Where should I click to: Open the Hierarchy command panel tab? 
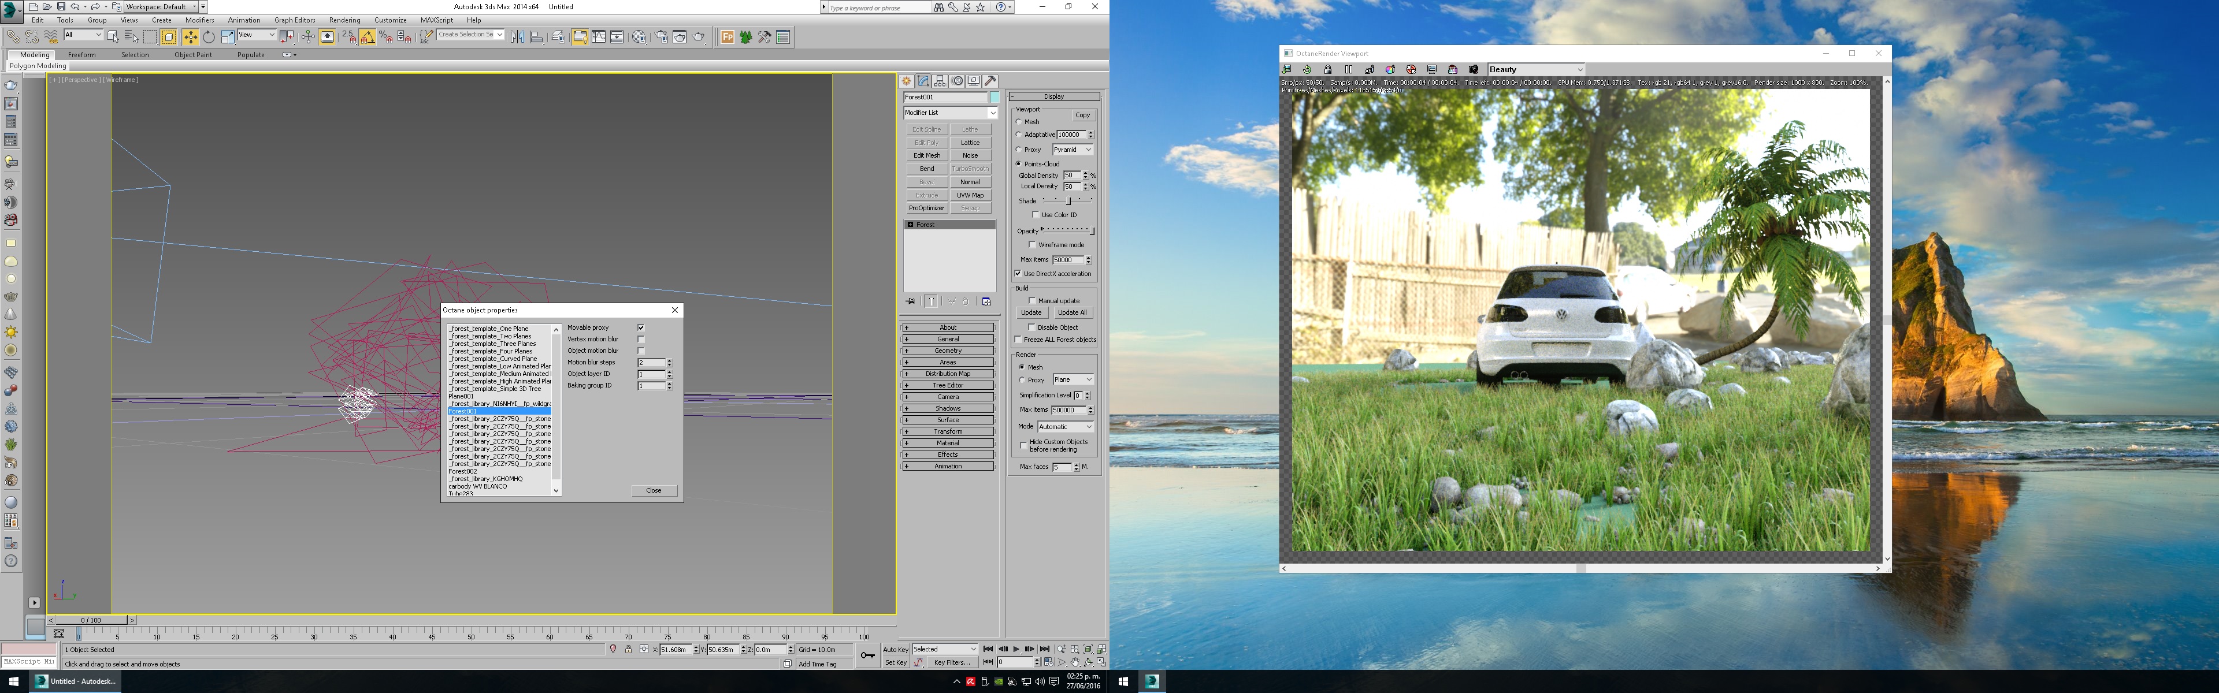click(x=940, y=81)
